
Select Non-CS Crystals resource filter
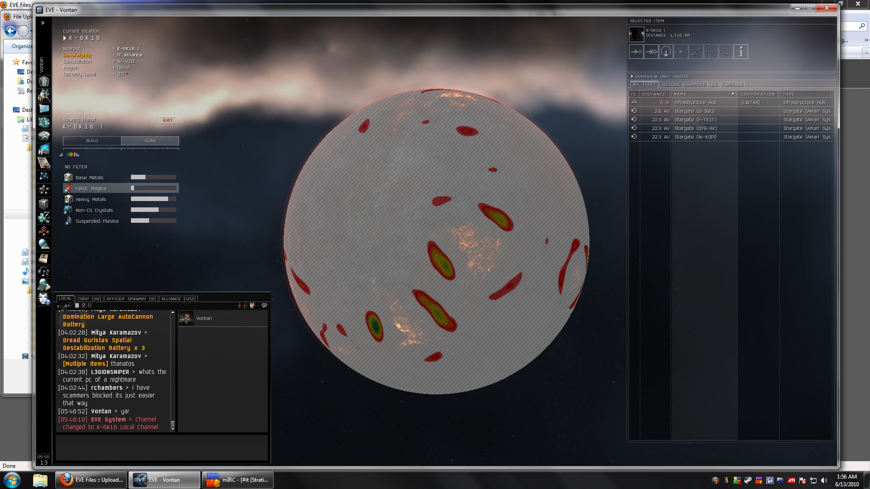click(x=94, y=210)
